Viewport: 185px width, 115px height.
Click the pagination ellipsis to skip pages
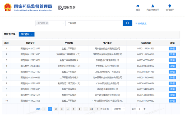pos(85,109)
